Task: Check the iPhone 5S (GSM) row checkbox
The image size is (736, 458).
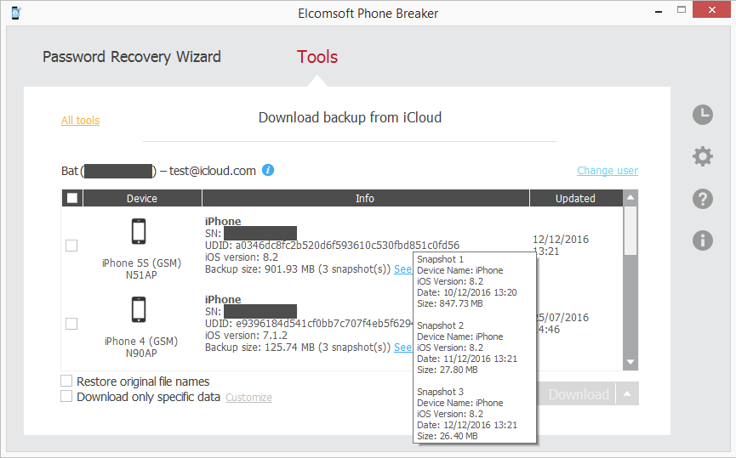Action: (x=71, y=246)
